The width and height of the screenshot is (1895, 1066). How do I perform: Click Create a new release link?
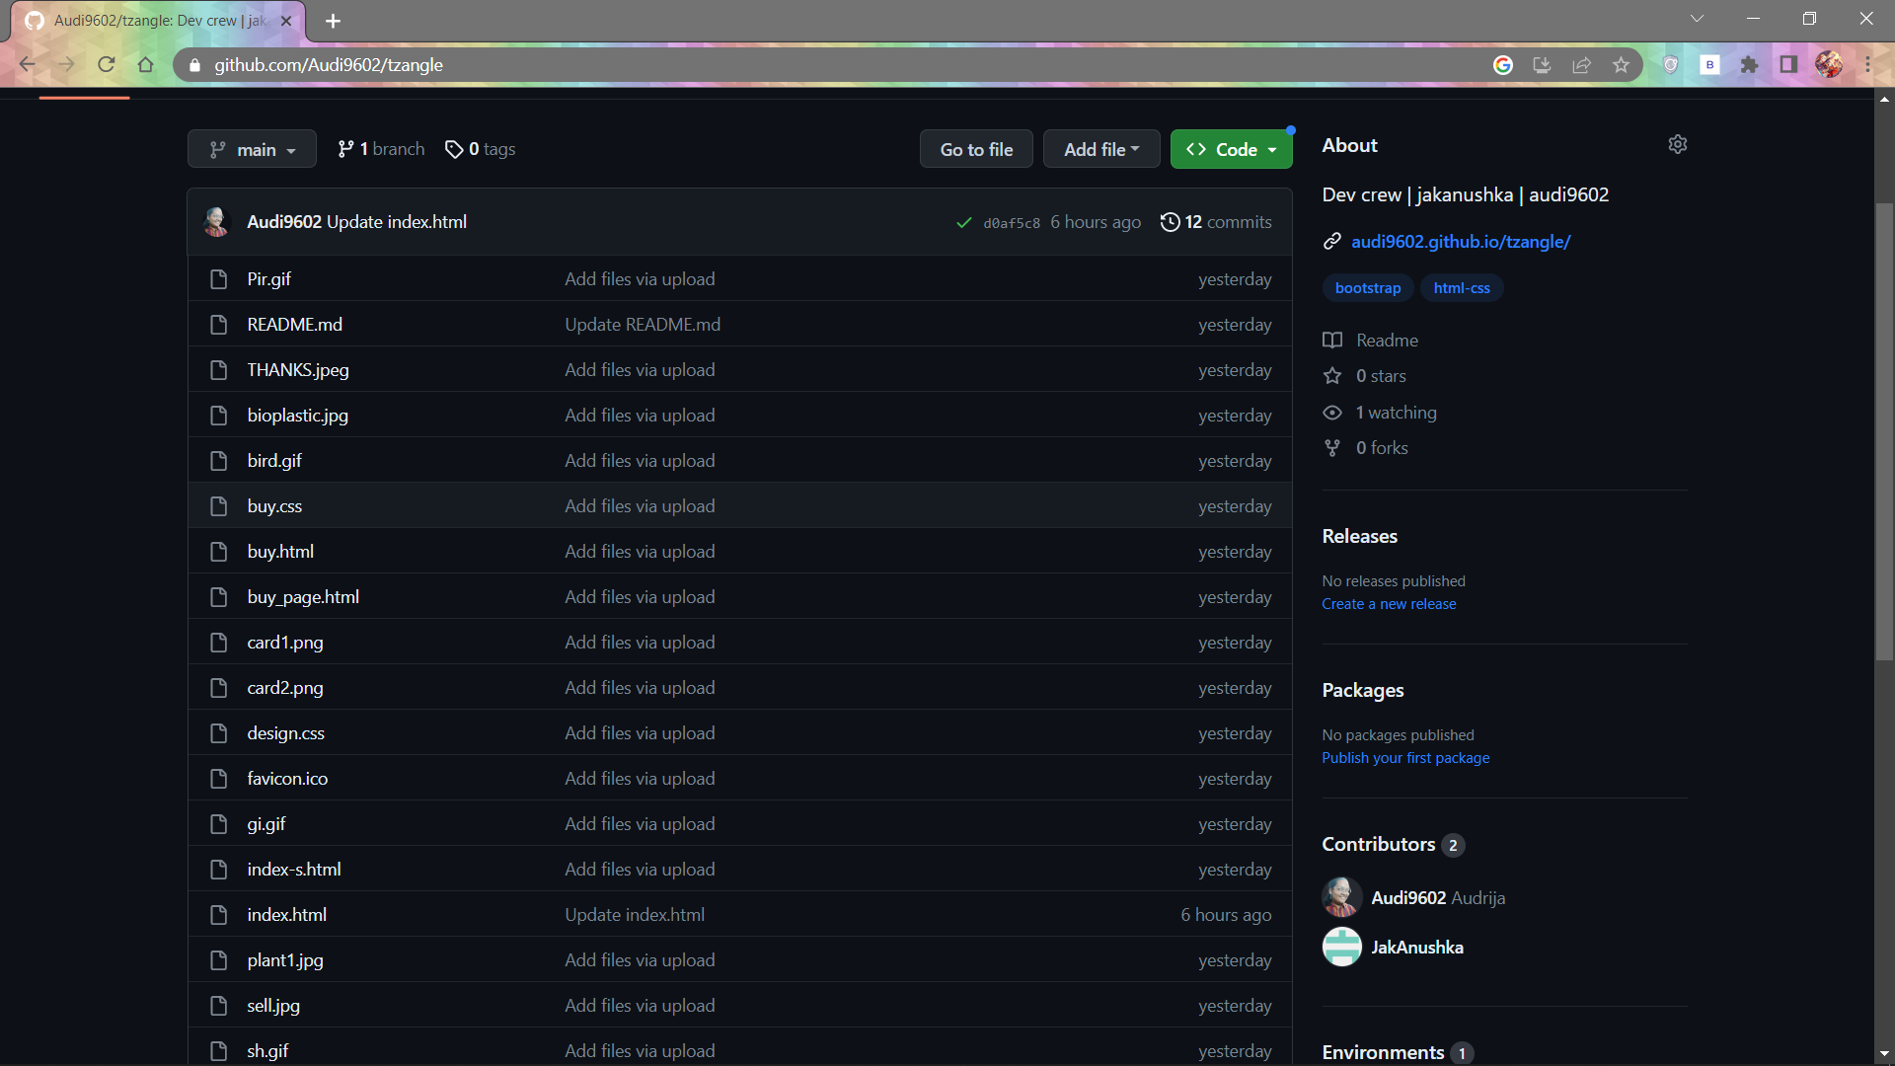click(x=1389, y=604)
